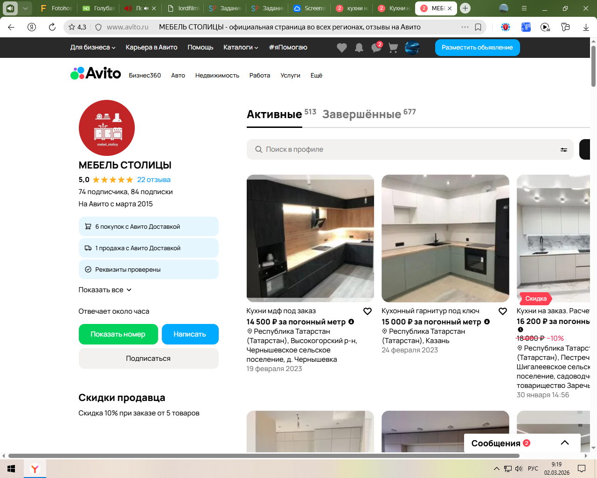Toggle sound mute on the playing browser tab

coord(146,8)
